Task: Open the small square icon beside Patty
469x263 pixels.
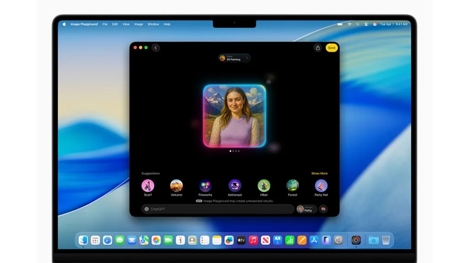Action: point(323,209)
